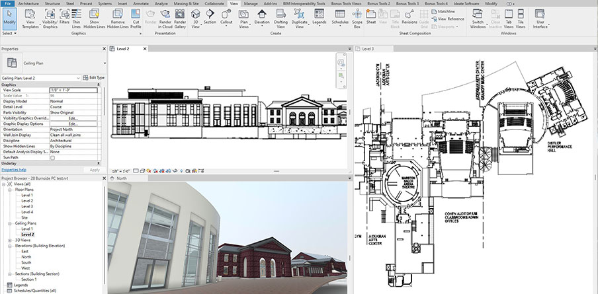Click the View Templates ribbon icon
The height and width of the screenshot is (294, 598).
point(30,18)
